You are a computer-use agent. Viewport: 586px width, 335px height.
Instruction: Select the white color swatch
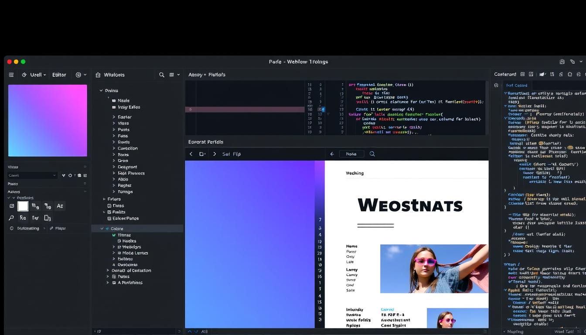[x=23, y=206]
